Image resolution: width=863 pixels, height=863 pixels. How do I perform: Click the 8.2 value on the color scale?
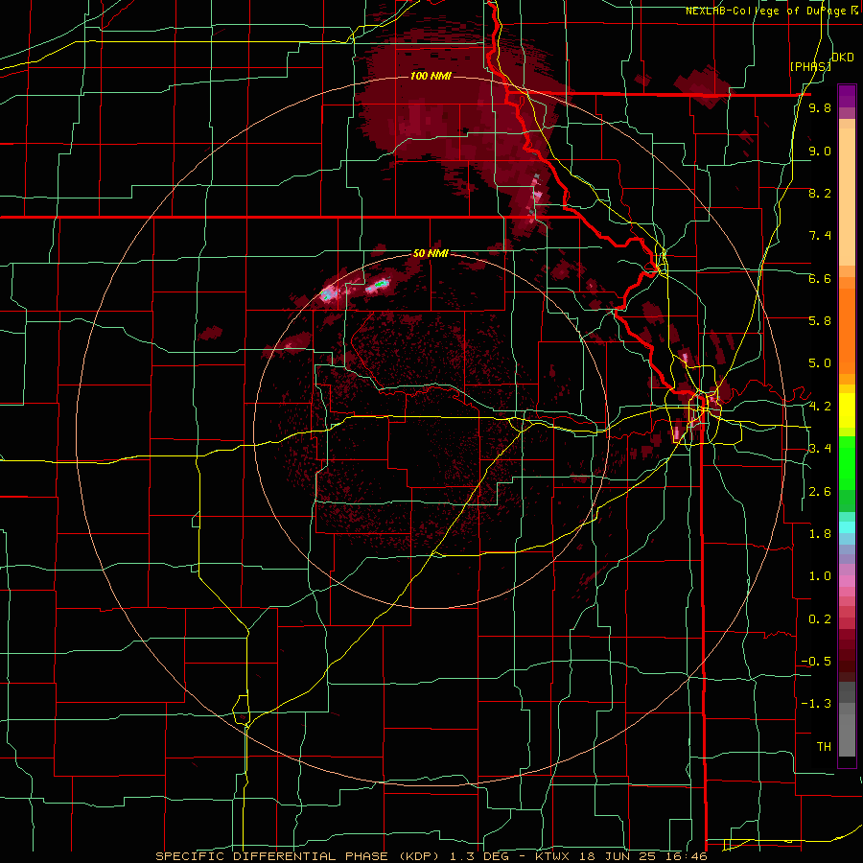coord(820,193)
